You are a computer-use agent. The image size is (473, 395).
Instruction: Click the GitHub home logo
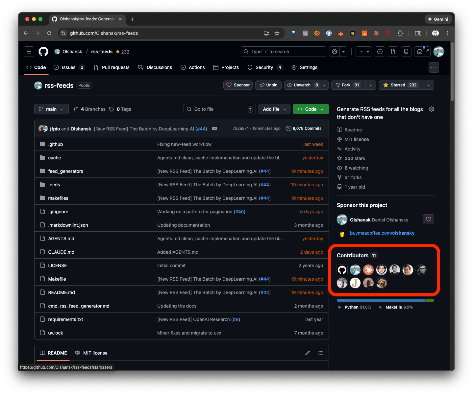pyautogui.click(x=43, y=52)
